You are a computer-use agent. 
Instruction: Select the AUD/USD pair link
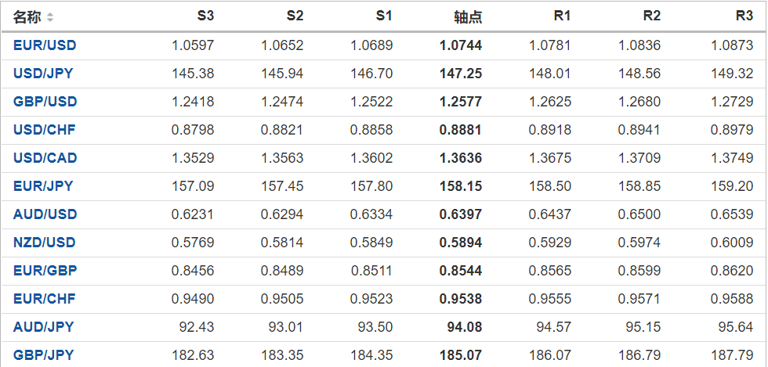pyautogui.click(x=45, y=214)
